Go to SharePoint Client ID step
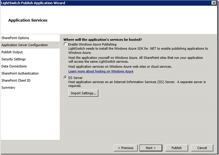The width and height of the screenshot is (219, 155). 30,80
